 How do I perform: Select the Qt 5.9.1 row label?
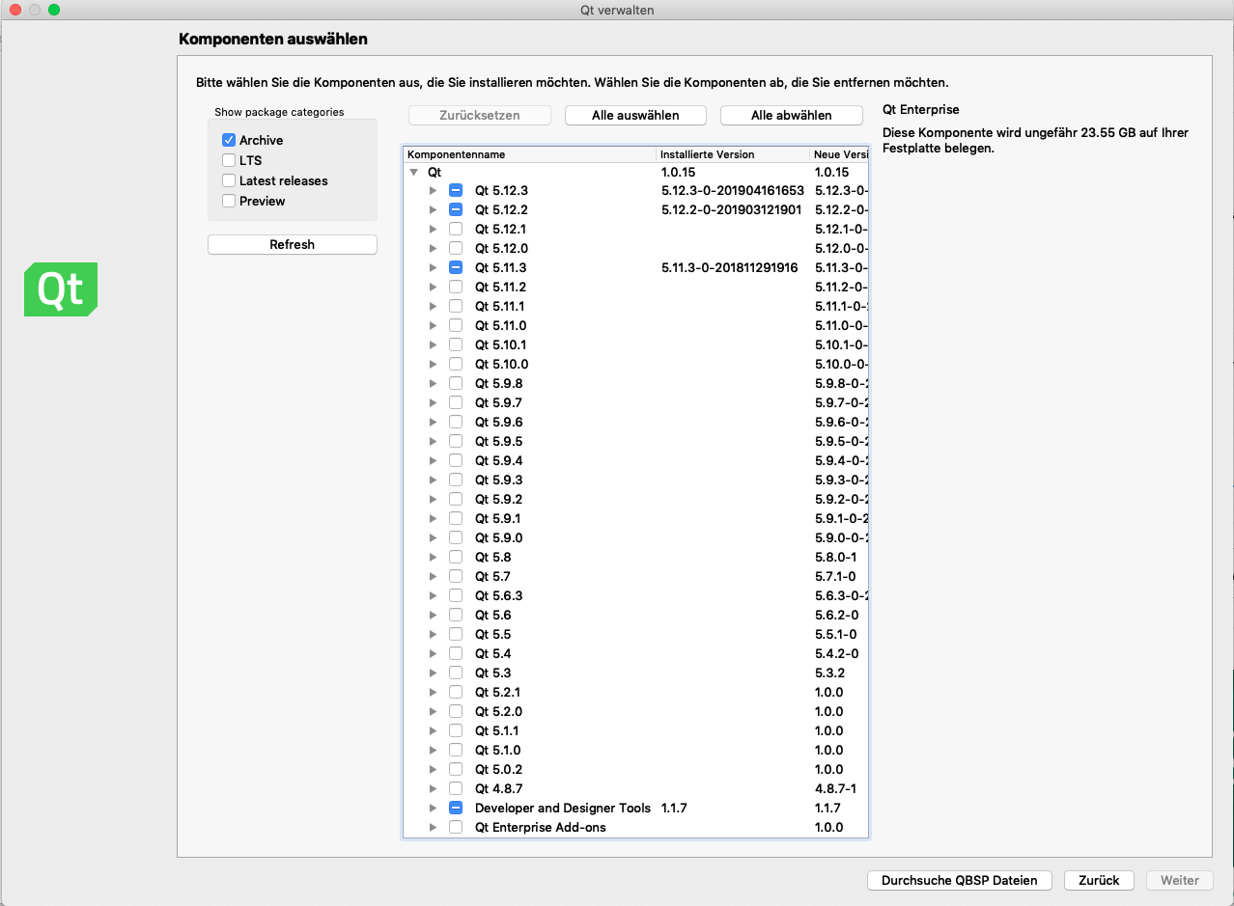(498, 518)
